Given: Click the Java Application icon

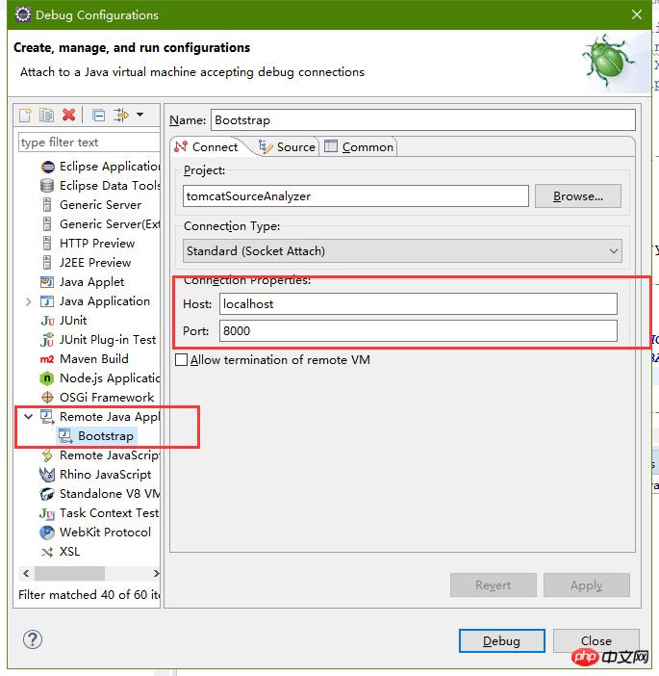Looking at the screenshot, I should point(47,301).
